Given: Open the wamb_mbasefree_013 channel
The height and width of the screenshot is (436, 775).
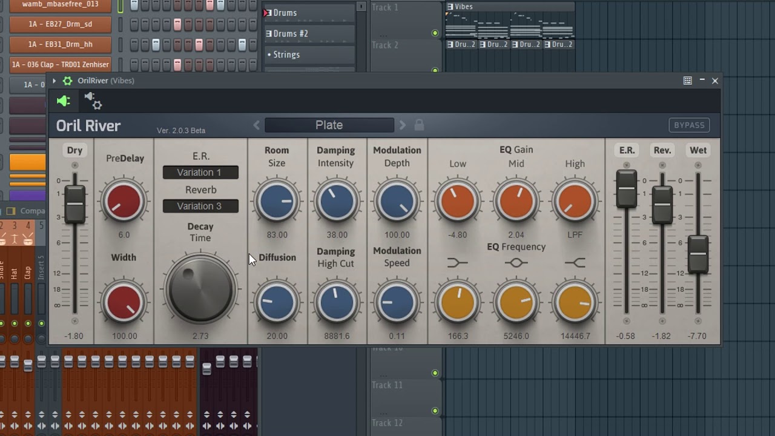Looking at the screenshot, I should (x=61, y=5).
